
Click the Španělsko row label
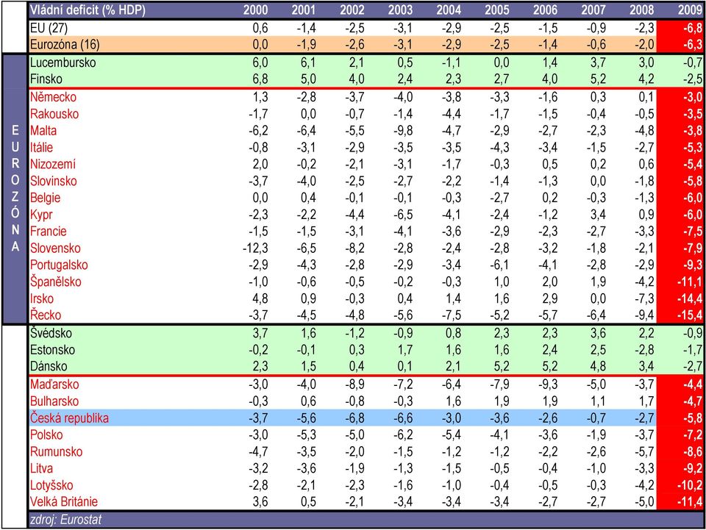point(55,282)
